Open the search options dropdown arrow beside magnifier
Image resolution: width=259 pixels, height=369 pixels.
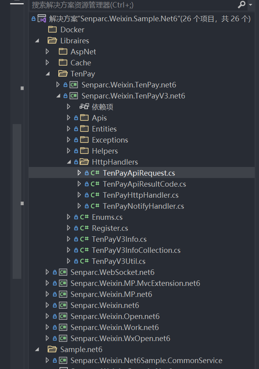[x=250, y=6]
